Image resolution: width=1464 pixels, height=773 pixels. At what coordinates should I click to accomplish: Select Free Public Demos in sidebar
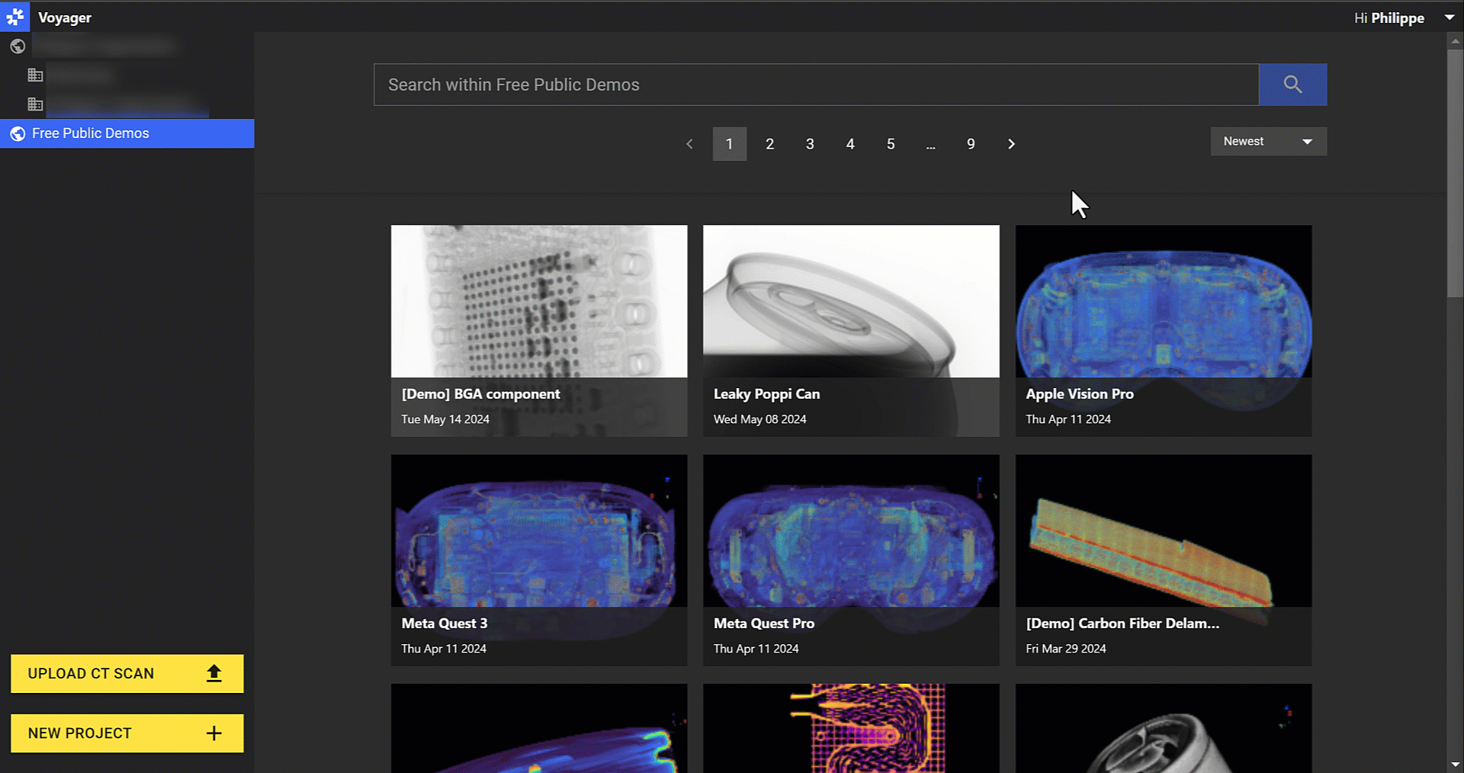[91, 133]
